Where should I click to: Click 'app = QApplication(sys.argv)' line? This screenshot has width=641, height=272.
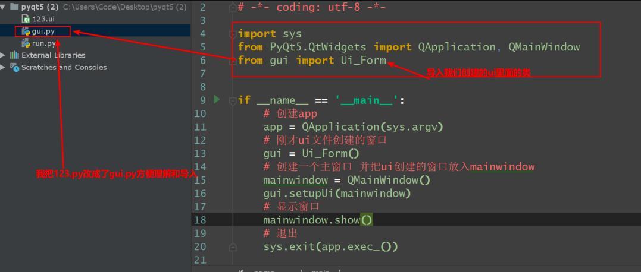tap(353, 127)
